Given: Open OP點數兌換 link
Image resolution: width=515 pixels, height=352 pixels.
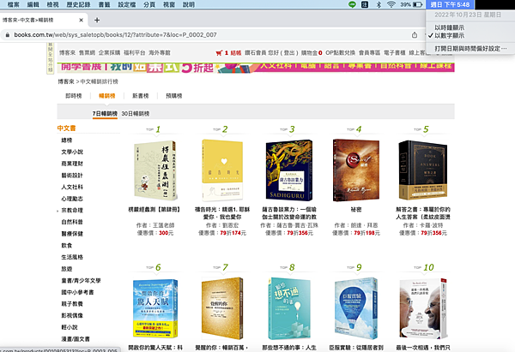Looking at the screenshot, I should (x=340, y=53).
